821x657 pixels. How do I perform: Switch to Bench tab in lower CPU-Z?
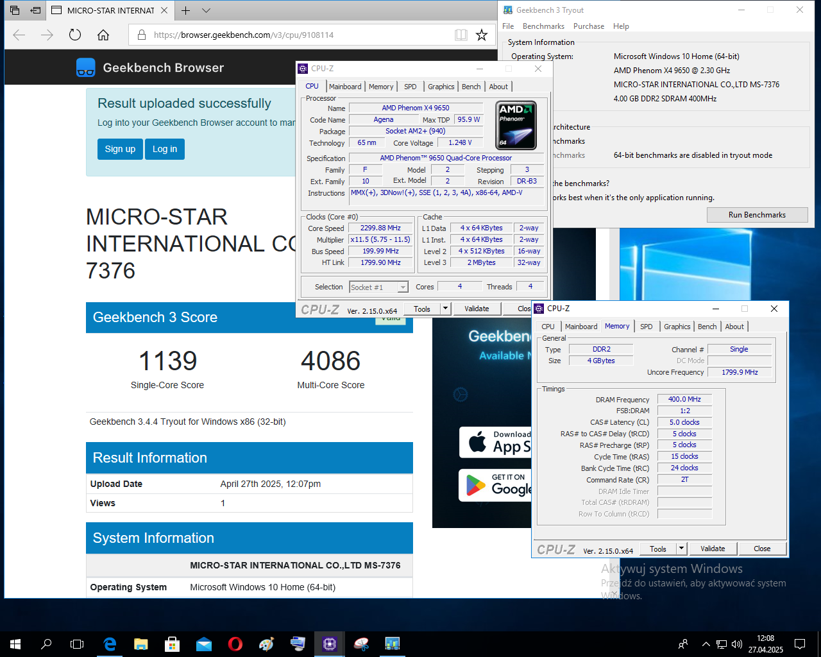click(707, 327)
